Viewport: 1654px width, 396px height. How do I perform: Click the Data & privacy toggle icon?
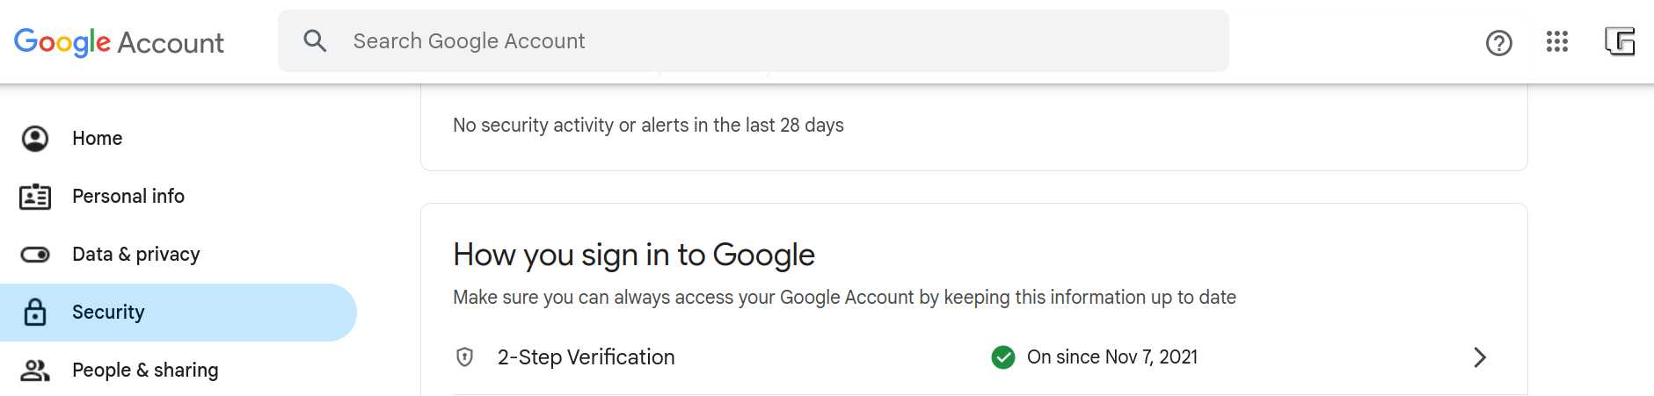[x=35, y=255]
